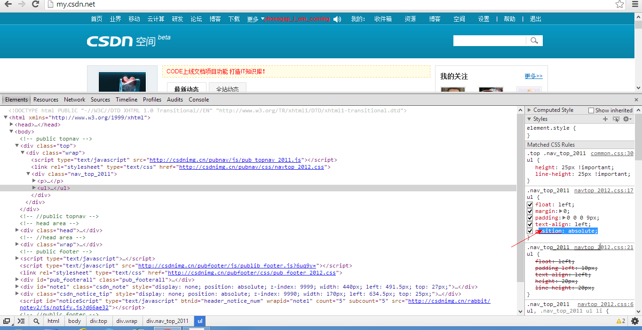The image size is (642, 330).
Task: Click the CSDN search input field
Action: point(489,41)
